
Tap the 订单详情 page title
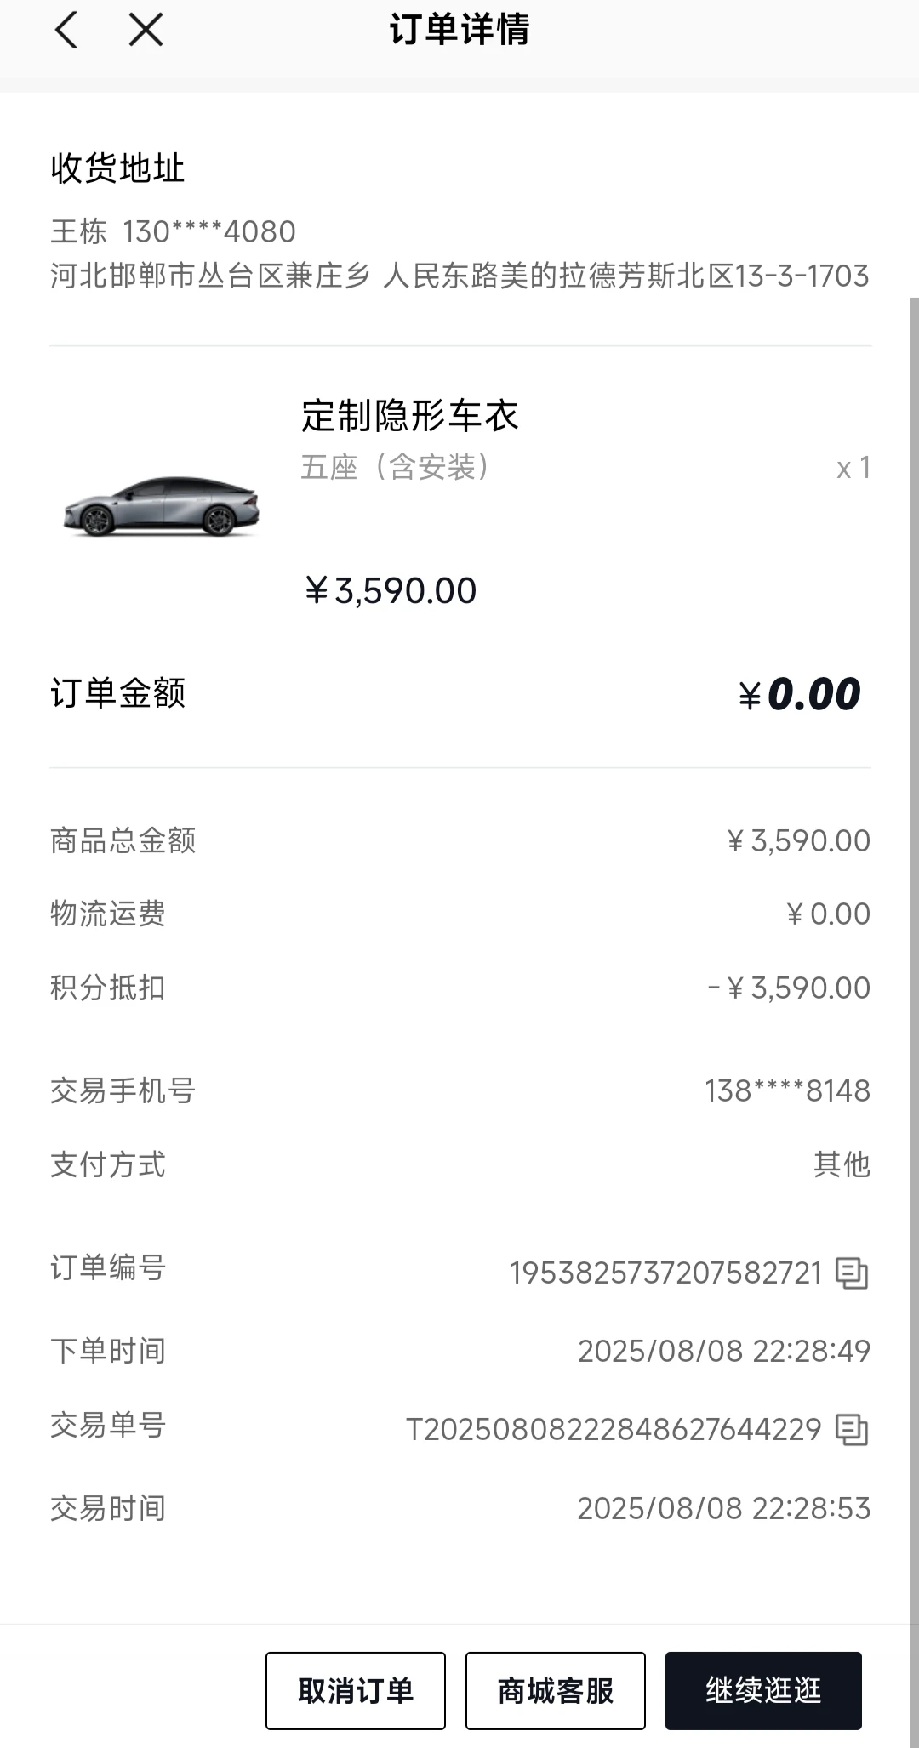[x=459, y=30]
